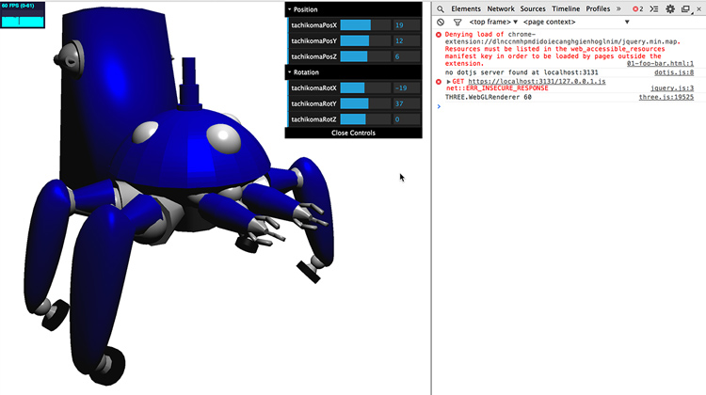Screen dimensions: 706x395
Task: Open the page context dropdown
Action: (x=576, y=22)
